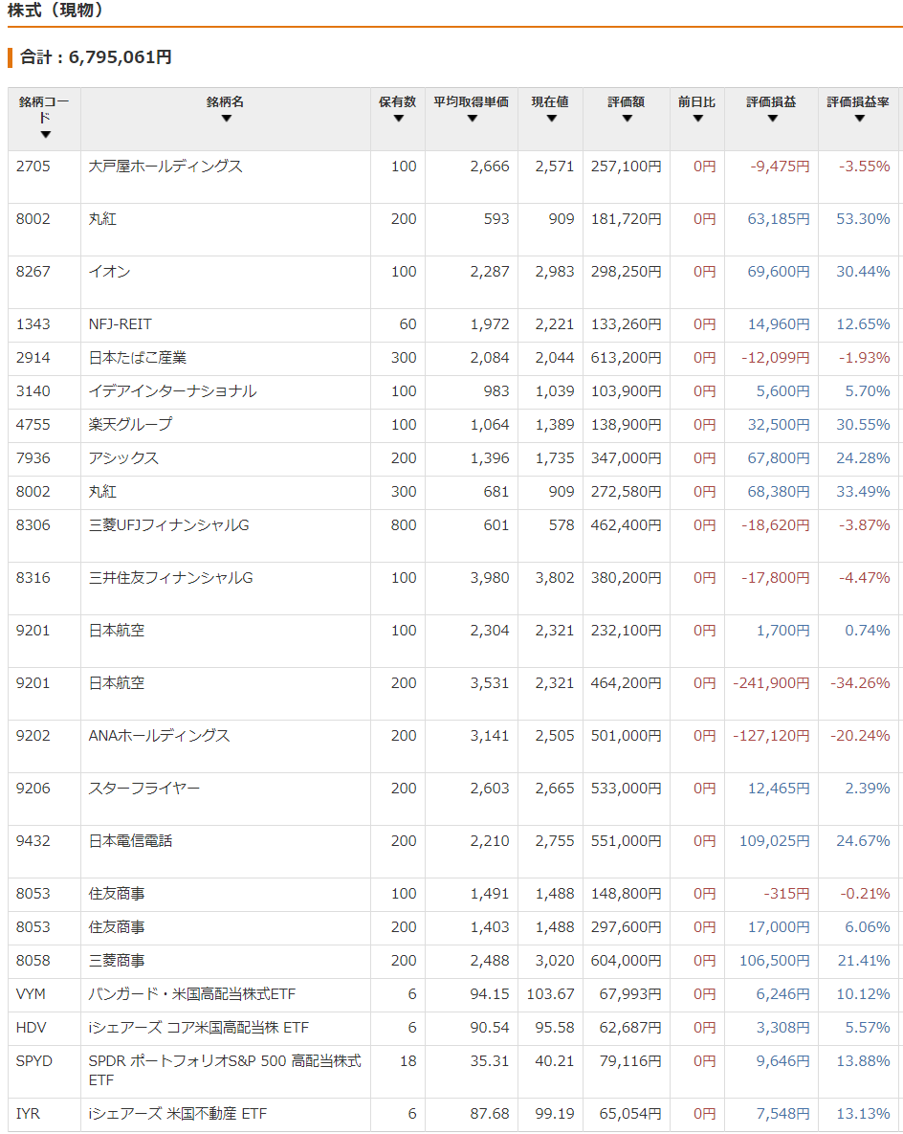Image resolution: width=903 pixels, height=1134 pixels.
Task: Click ticker code IYR
Action: click(x=28, y=1114)
